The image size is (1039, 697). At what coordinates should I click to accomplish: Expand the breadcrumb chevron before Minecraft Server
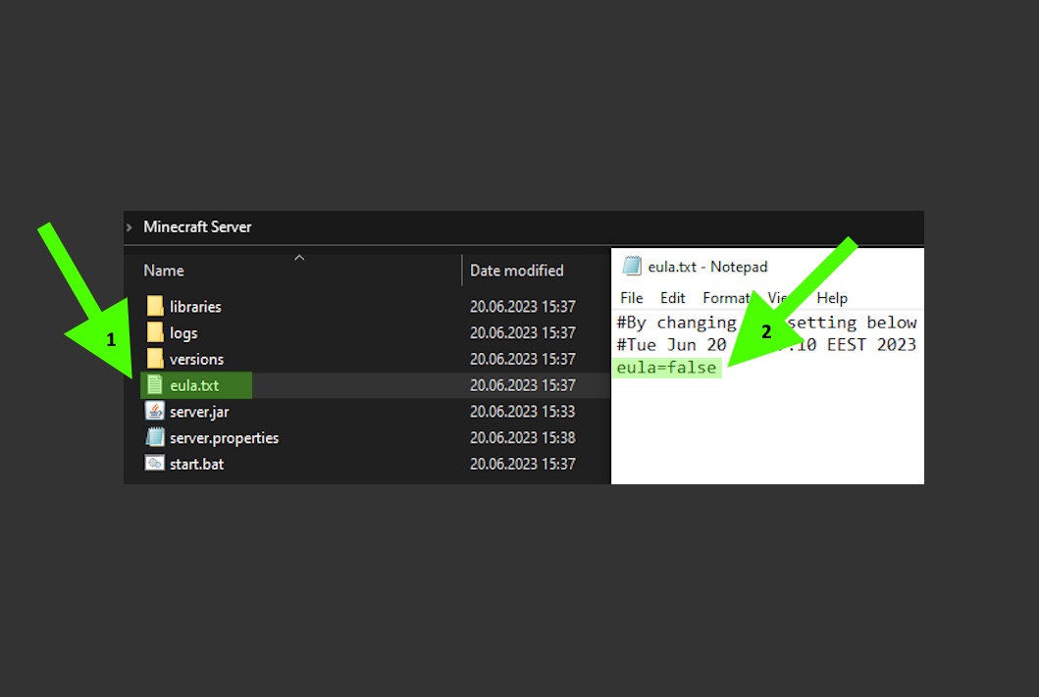[x=130, y=227]
